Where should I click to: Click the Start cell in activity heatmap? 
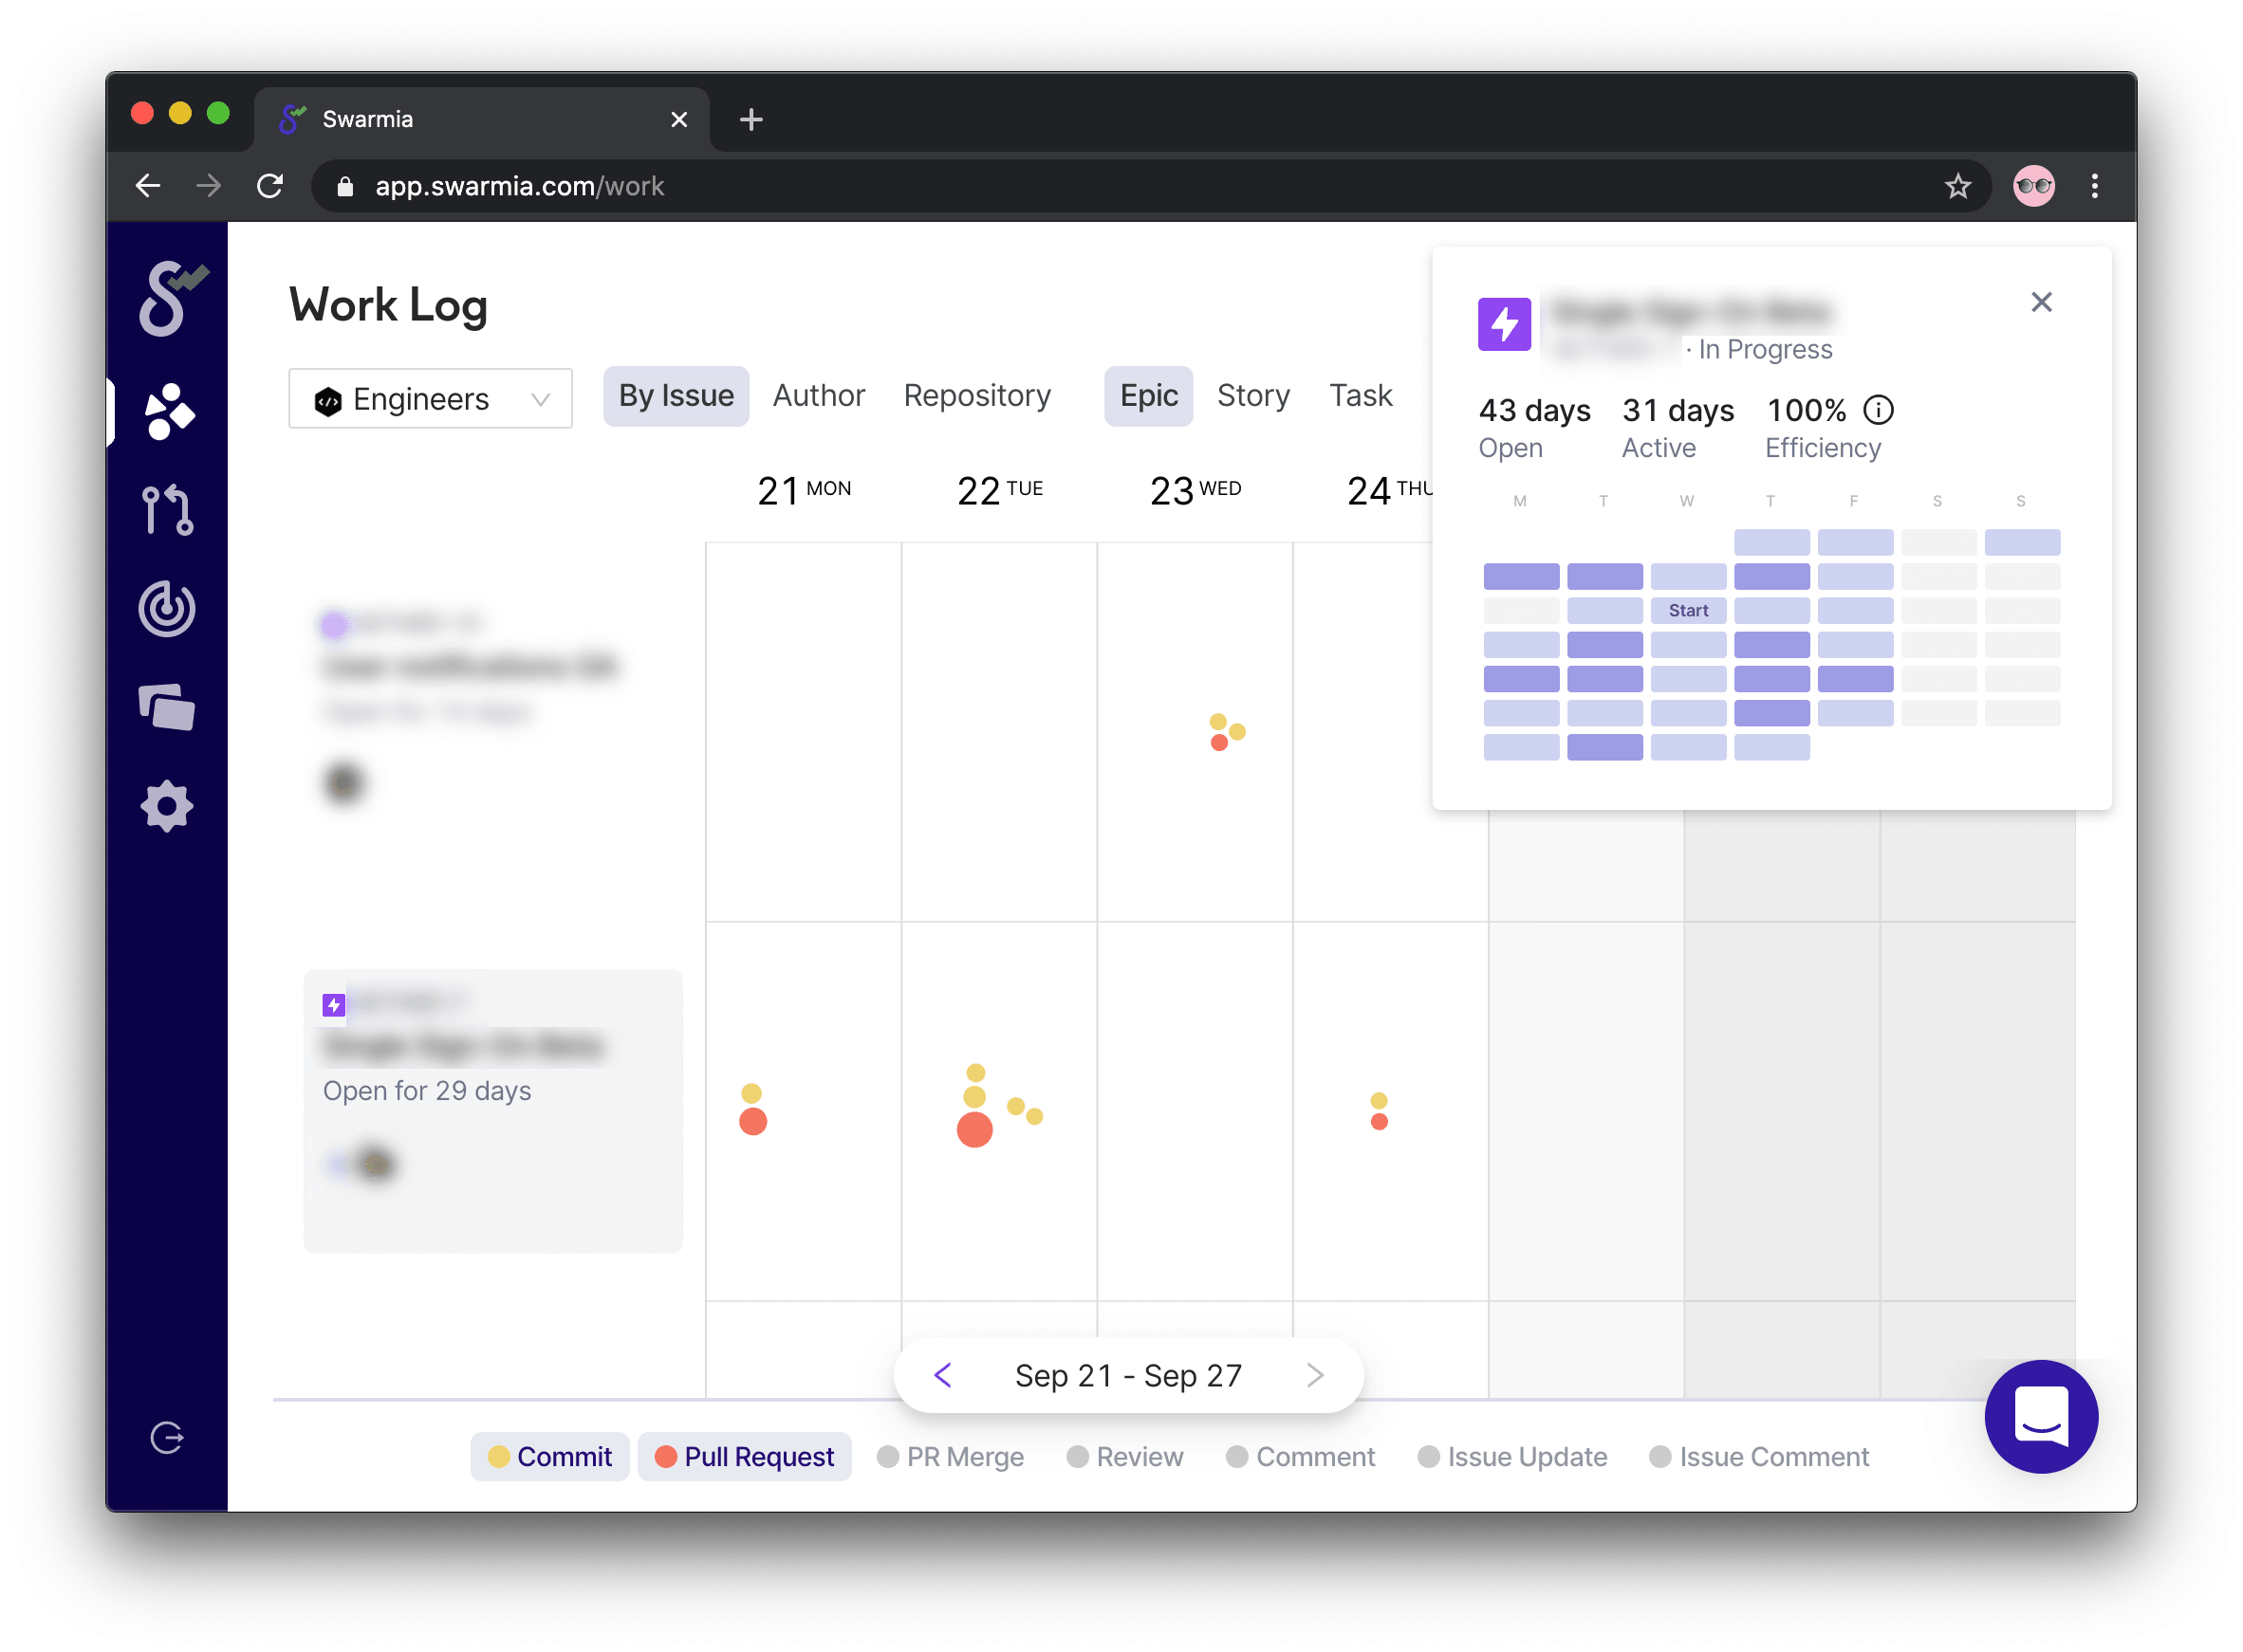point(1688,610)
